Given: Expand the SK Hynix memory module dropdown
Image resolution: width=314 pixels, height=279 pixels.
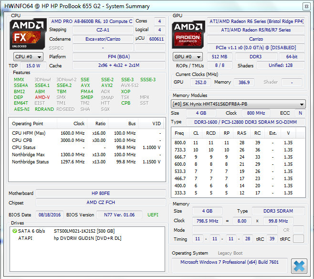Looking at the screenshot, I should pos(238,104).
